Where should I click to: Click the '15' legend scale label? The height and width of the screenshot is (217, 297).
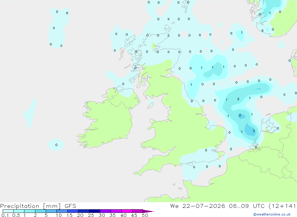click(x=69, y=215)
